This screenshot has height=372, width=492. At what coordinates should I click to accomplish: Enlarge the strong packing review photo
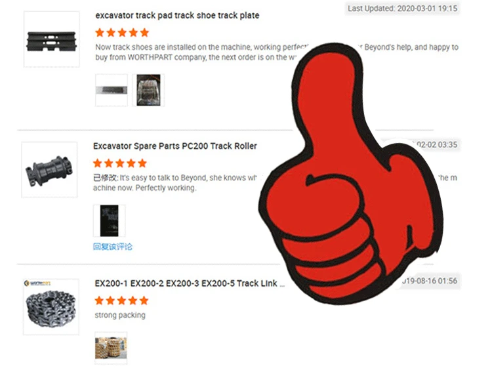click(x=111, y=348)
